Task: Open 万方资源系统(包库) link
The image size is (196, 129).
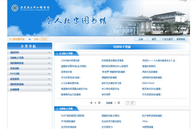Action: pyautogui.click(x=71, y=78)
